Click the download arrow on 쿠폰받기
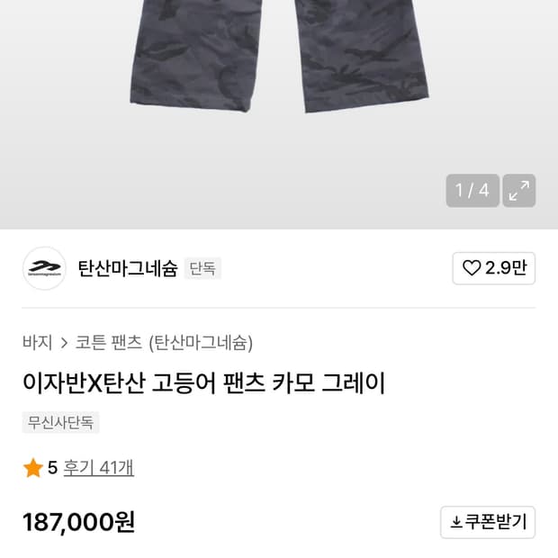Screen dimensions: 558x558 tap(456, 522)
